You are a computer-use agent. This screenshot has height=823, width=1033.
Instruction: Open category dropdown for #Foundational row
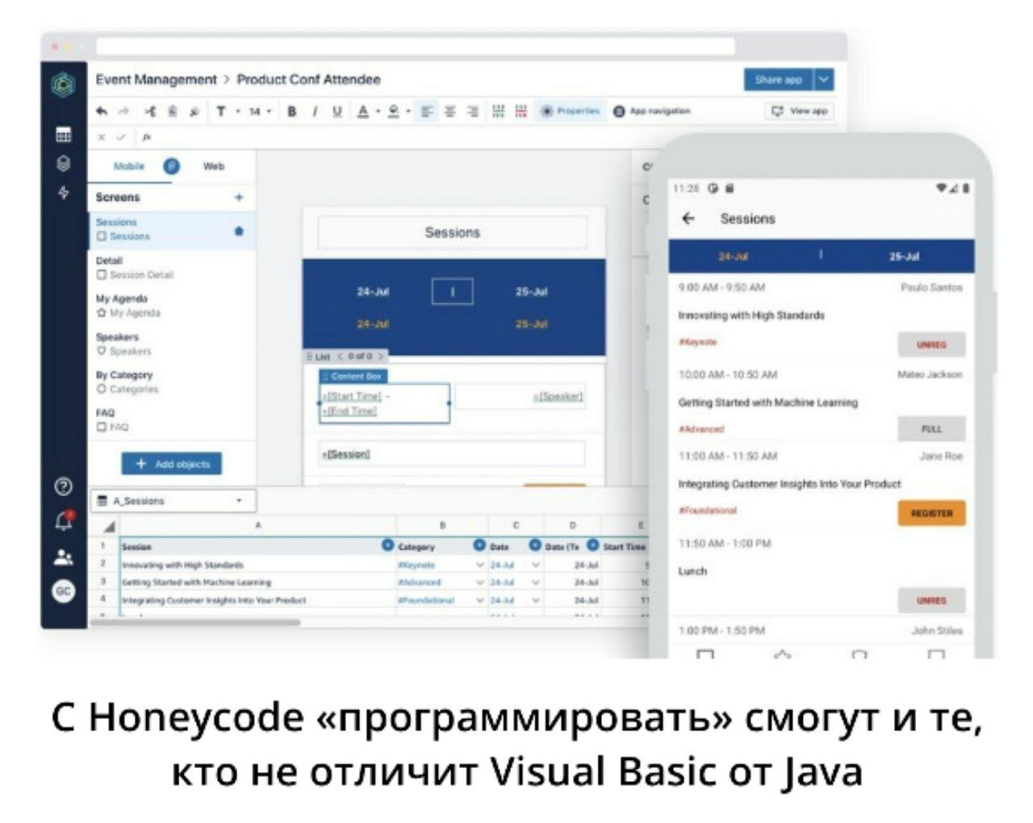pos(480,599)
